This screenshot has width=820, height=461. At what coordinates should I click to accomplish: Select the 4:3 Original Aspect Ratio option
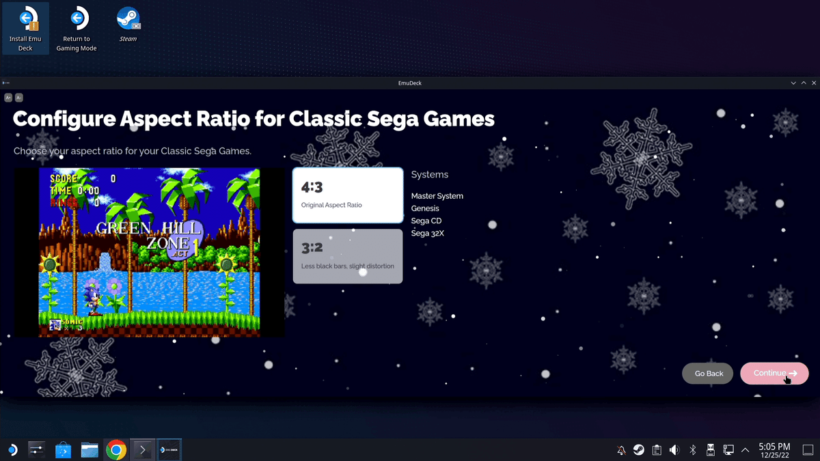[348, 195]
